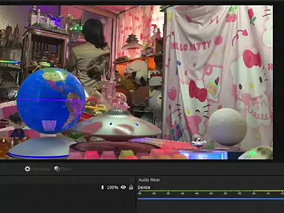
Task: Click the blue Device volume slider
Action: click(211, 199)
